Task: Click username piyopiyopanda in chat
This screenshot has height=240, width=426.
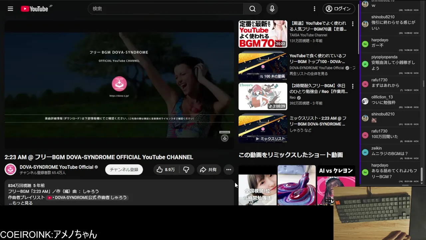Action: tap(384, 57)
